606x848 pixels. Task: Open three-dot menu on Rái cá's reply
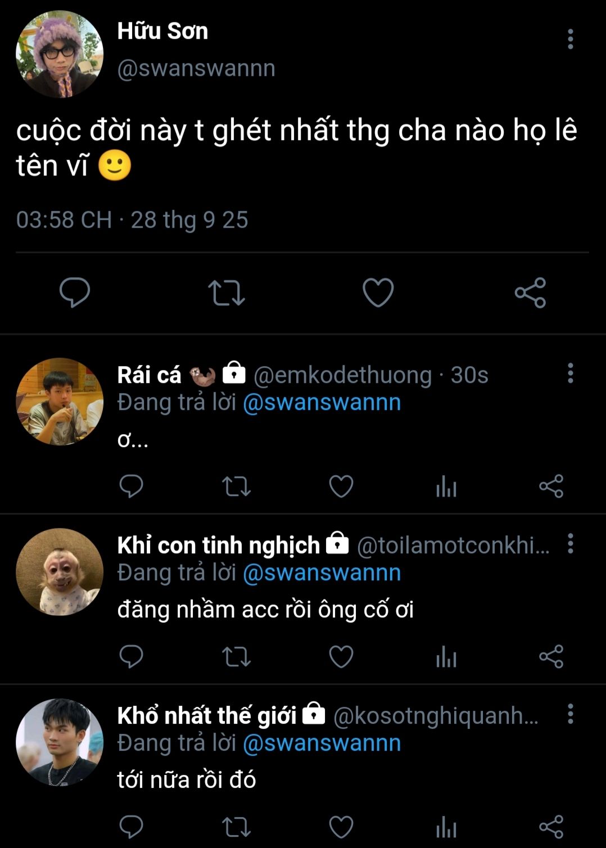pyautogui.click(x=570, y=373)
